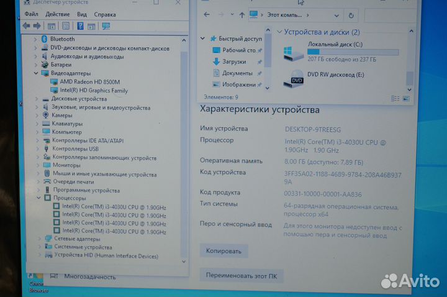Open Рабочий стол in quick access
The width and height of the screenshot is (447, 297).
239,50
